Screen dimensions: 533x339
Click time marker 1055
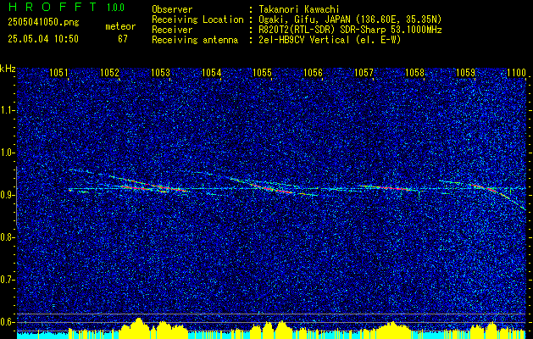click(263, 72)
